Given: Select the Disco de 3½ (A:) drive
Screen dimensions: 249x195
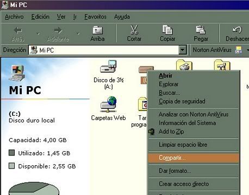Looking at the screenshot, I should [x=108, y=75].
